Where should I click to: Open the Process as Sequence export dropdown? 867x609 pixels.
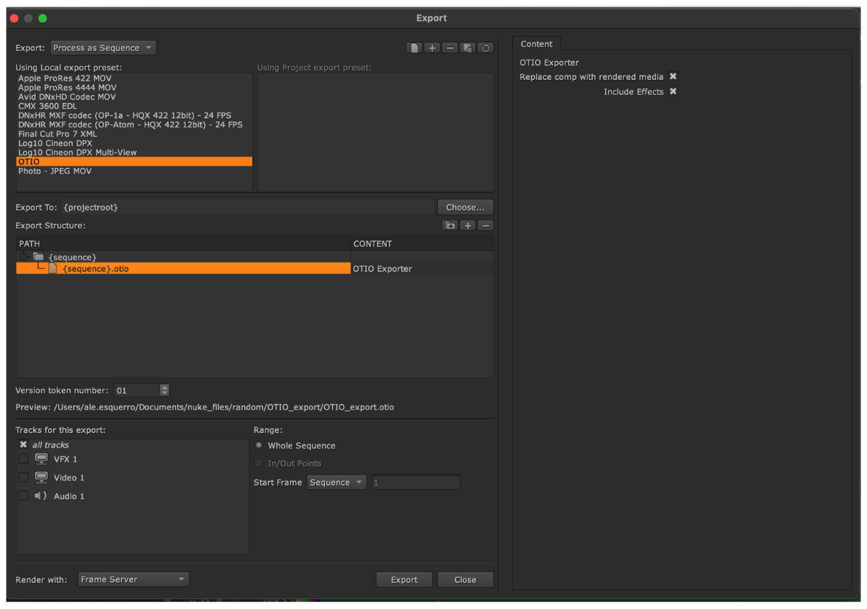pyautogui.click(x=103, y=48)
